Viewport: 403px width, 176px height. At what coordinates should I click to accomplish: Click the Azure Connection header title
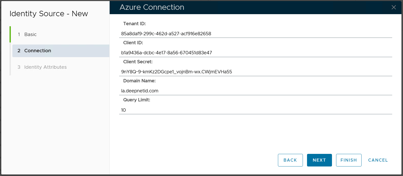click(152, 7)
